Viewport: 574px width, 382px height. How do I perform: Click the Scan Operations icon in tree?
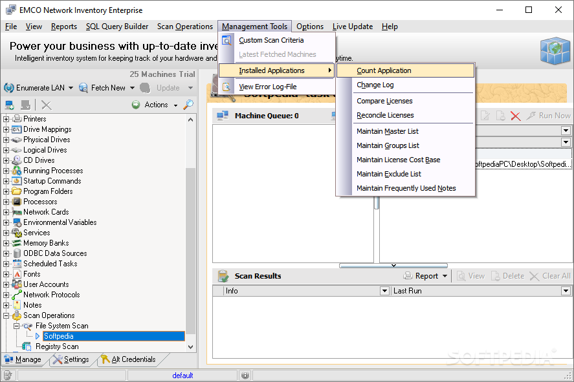17,315
